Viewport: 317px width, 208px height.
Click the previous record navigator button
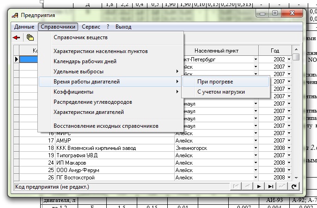[x=248, y=186]
